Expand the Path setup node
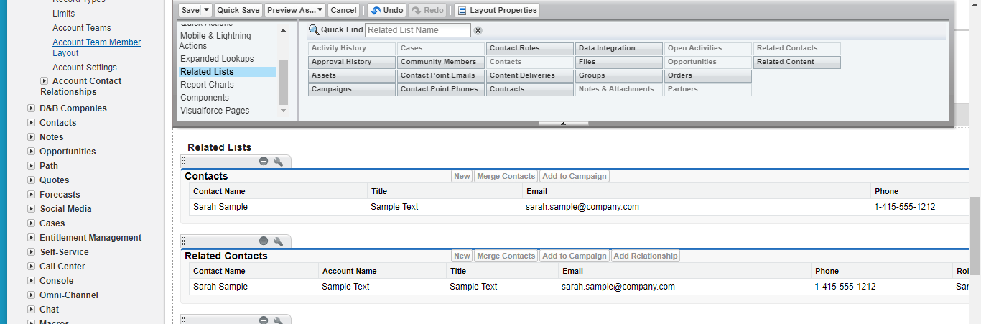This screenshot has width=981, height=324. [31, 166]
